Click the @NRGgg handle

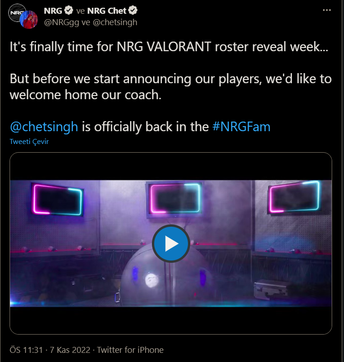pyautogui.click(x=62, y=22)
